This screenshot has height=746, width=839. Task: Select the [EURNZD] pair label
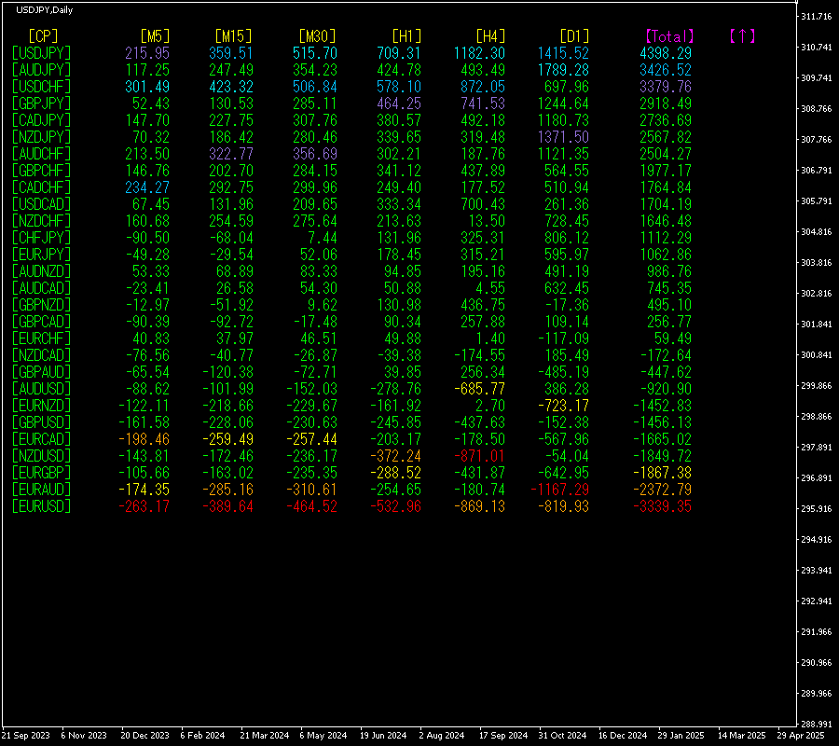click(x=41, y=406)
